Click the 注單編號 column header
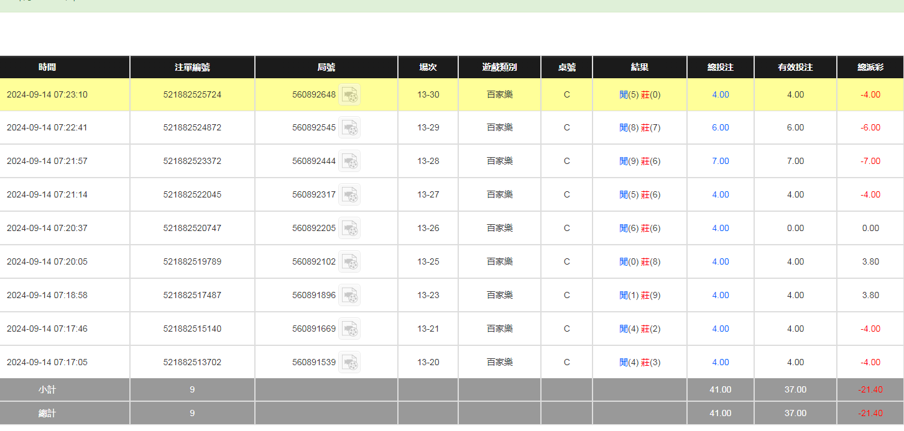The width and height of the screenshot is (904, 431). (x=192, y=67)
